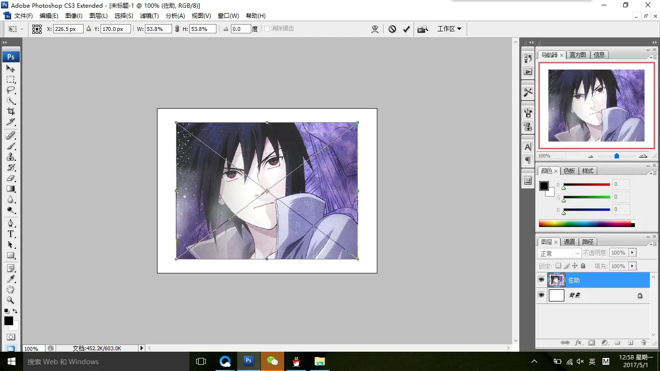Select the Brush tool
The image size is (660, 371).
11,146
